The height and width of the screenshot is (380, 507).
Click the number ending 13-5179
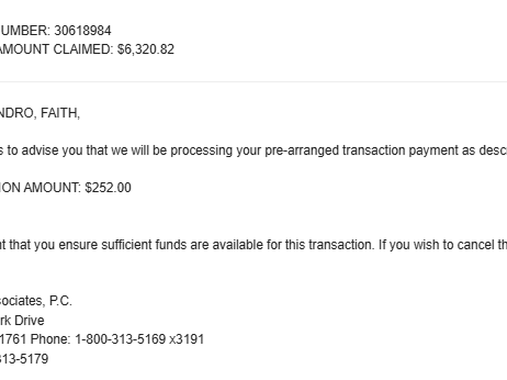tap(25, 359)
